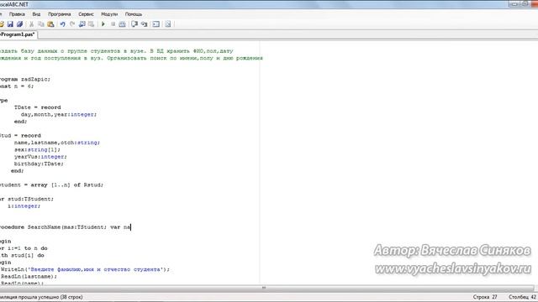Click the Save file icon
The image size is (538, 302).
point(10,24)
